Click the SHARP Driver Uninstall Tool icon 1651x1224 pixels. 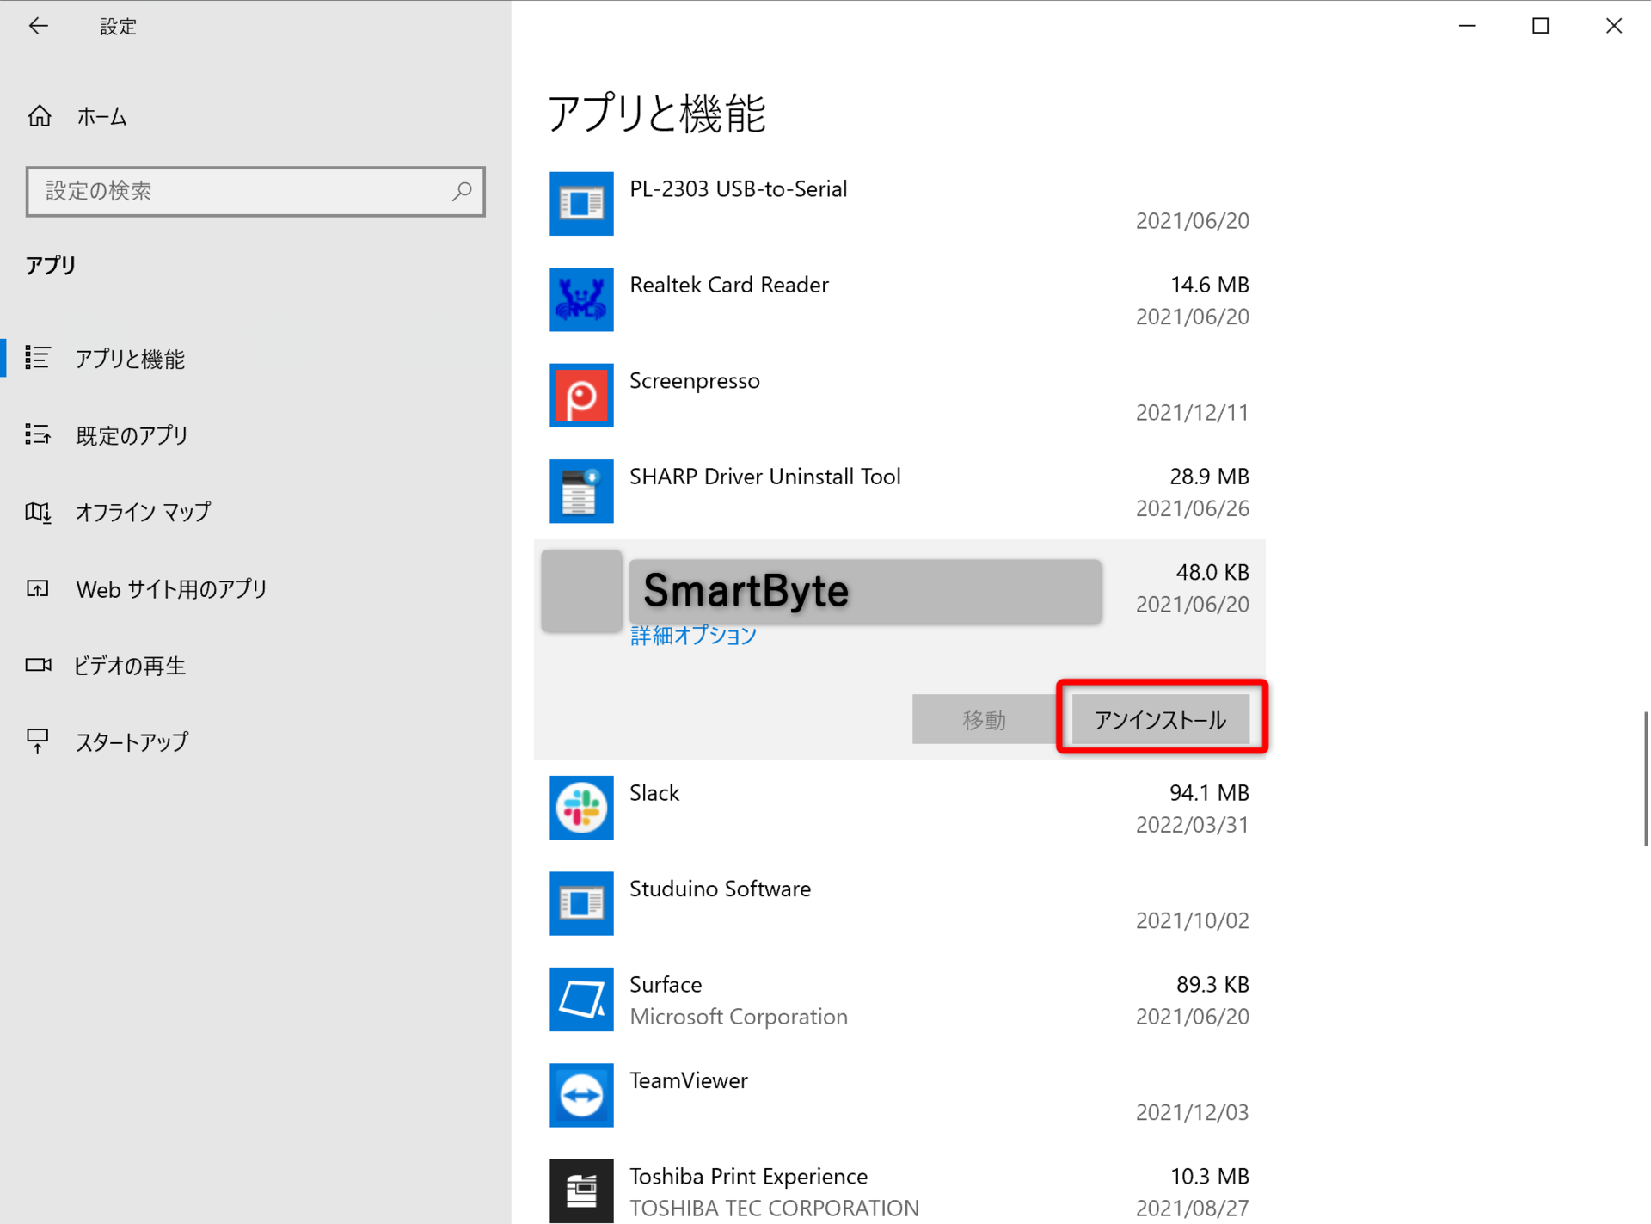click(581, 491)
